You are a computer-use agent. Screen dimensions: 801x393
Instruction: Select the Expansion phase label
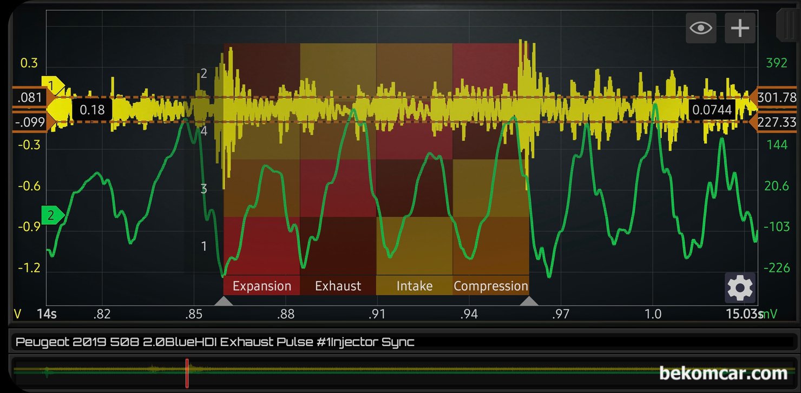tap(262, 286)
